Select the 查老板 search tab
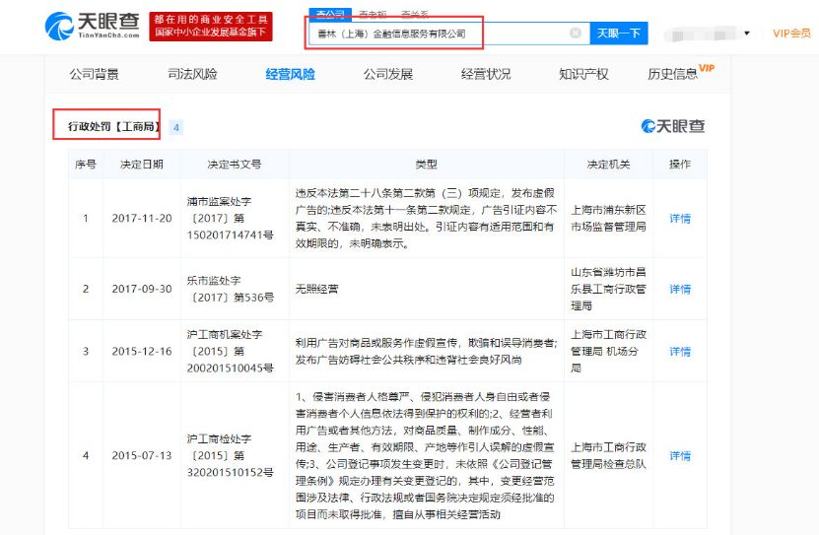819x535 pixels. tap(373, 15)
